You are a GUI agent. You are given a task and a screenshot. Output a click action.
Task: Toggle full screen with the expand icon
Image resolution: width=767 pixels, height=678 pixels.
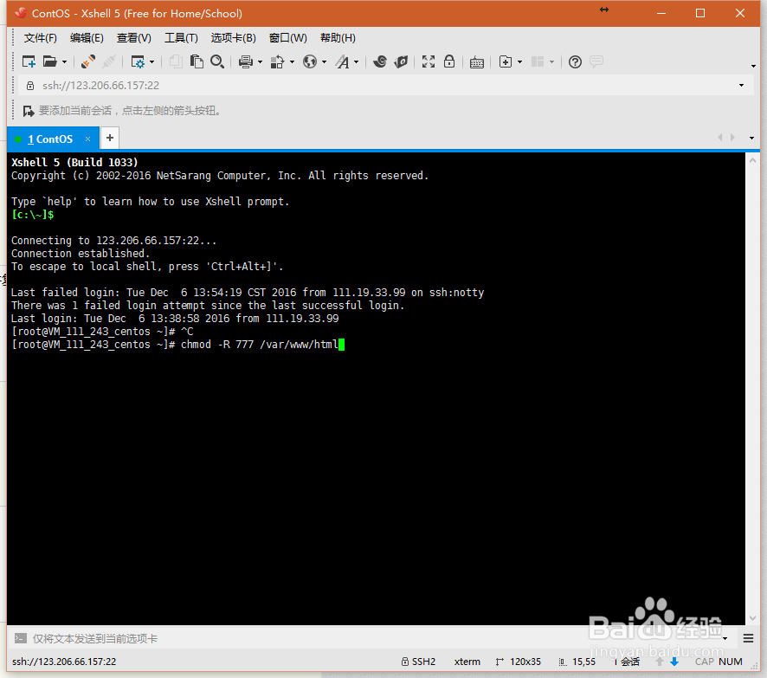coord(429,61)
